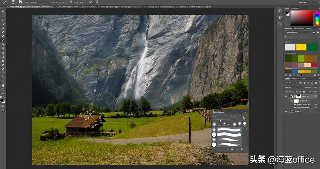
Task: Select the second brush stroke preset
Action: tap(229, 135)
